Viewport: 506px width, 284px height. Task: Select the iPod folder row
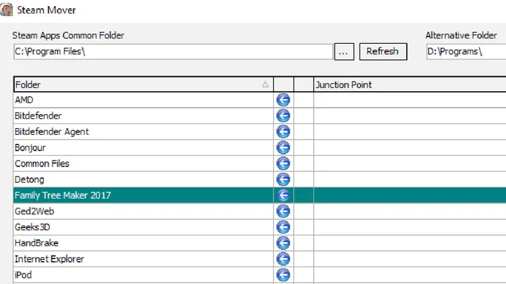(x=143, y=275)
